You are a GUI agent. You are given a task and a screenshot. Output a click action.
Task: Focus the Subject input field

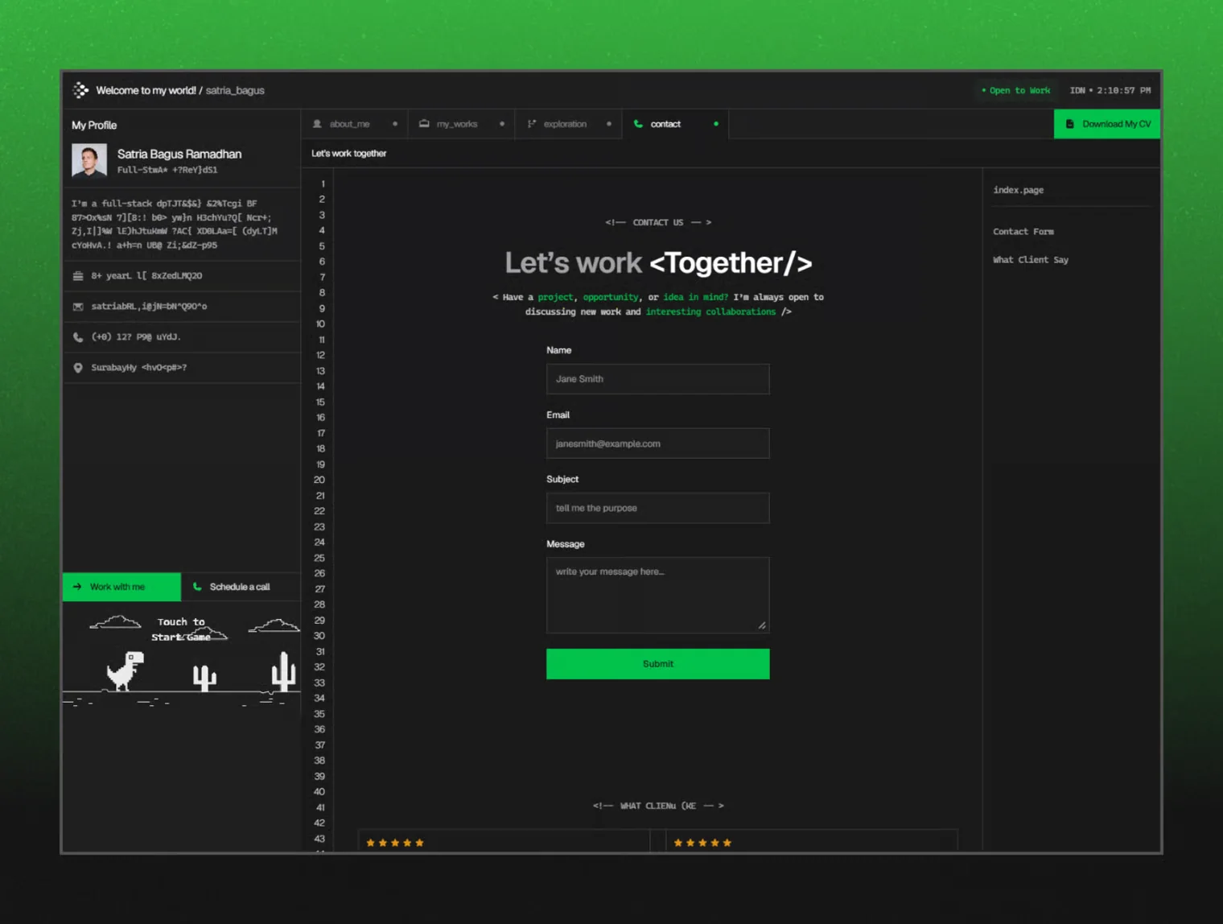point(657,508)
